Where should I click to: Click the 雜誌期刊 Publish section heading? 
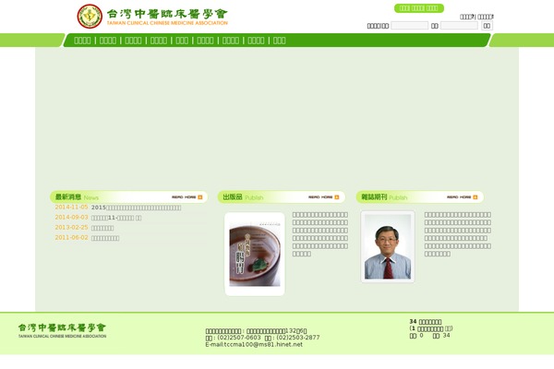pos(384,197)
